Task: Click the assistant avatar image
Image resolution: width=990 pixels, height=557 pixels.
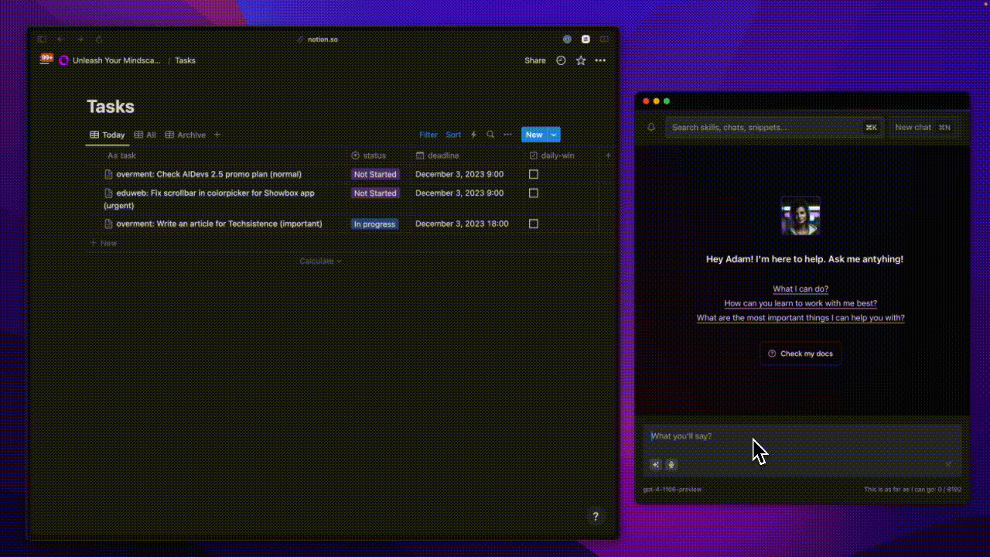Action: point(801,216)
